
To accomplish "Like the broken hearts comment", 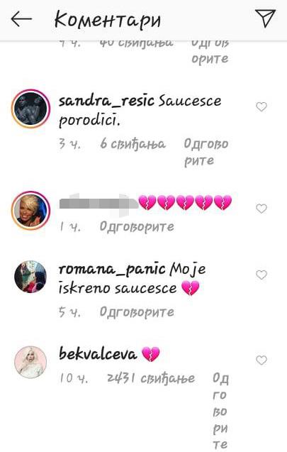I will (261, 209).
